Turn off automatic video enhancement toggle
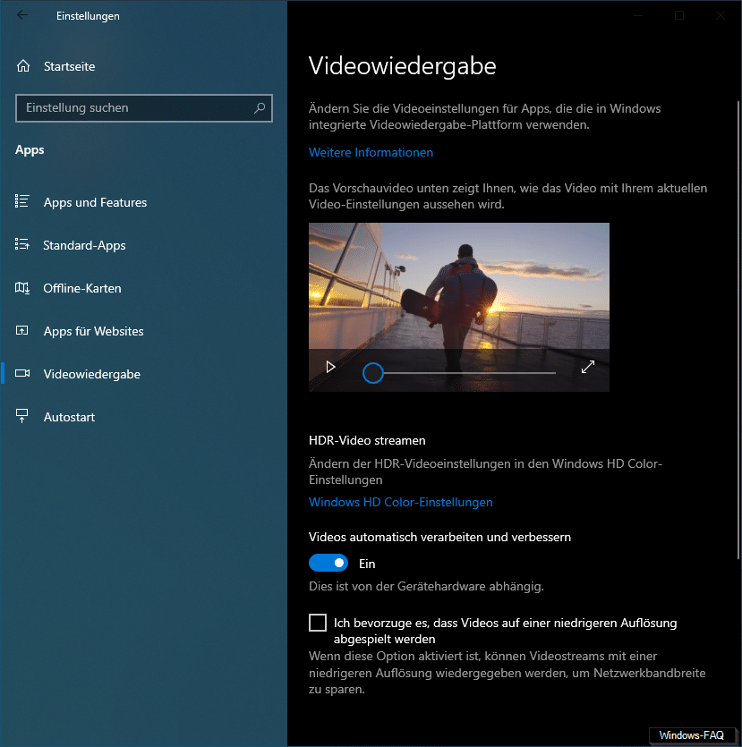The image size is (742, 747). click(328, 563)
